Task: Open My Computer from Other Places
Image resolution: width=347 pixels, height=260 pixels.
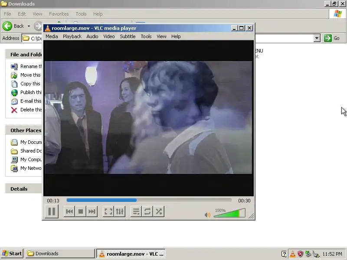Action: [31, 159]
